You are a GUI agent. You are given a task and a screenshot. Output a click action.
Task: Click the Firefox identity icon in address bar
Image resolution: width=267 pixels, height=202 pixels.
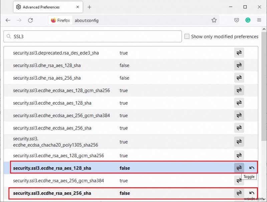tap(60, 20)
